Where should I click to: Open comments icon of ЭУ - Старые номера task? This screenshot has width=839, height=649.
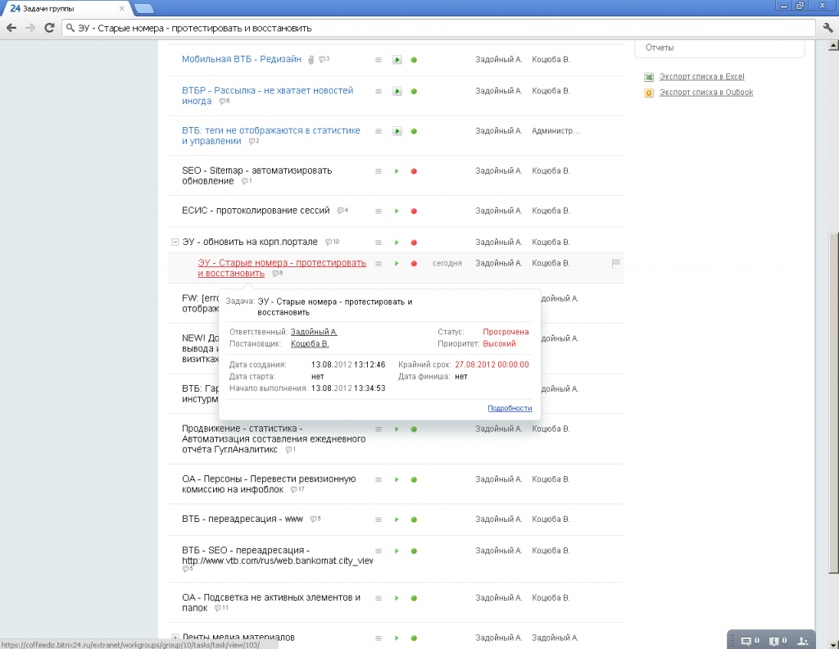pos(277,274)
